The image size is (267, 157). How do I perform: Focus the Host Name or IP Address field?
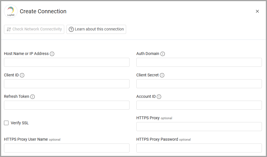67,62
